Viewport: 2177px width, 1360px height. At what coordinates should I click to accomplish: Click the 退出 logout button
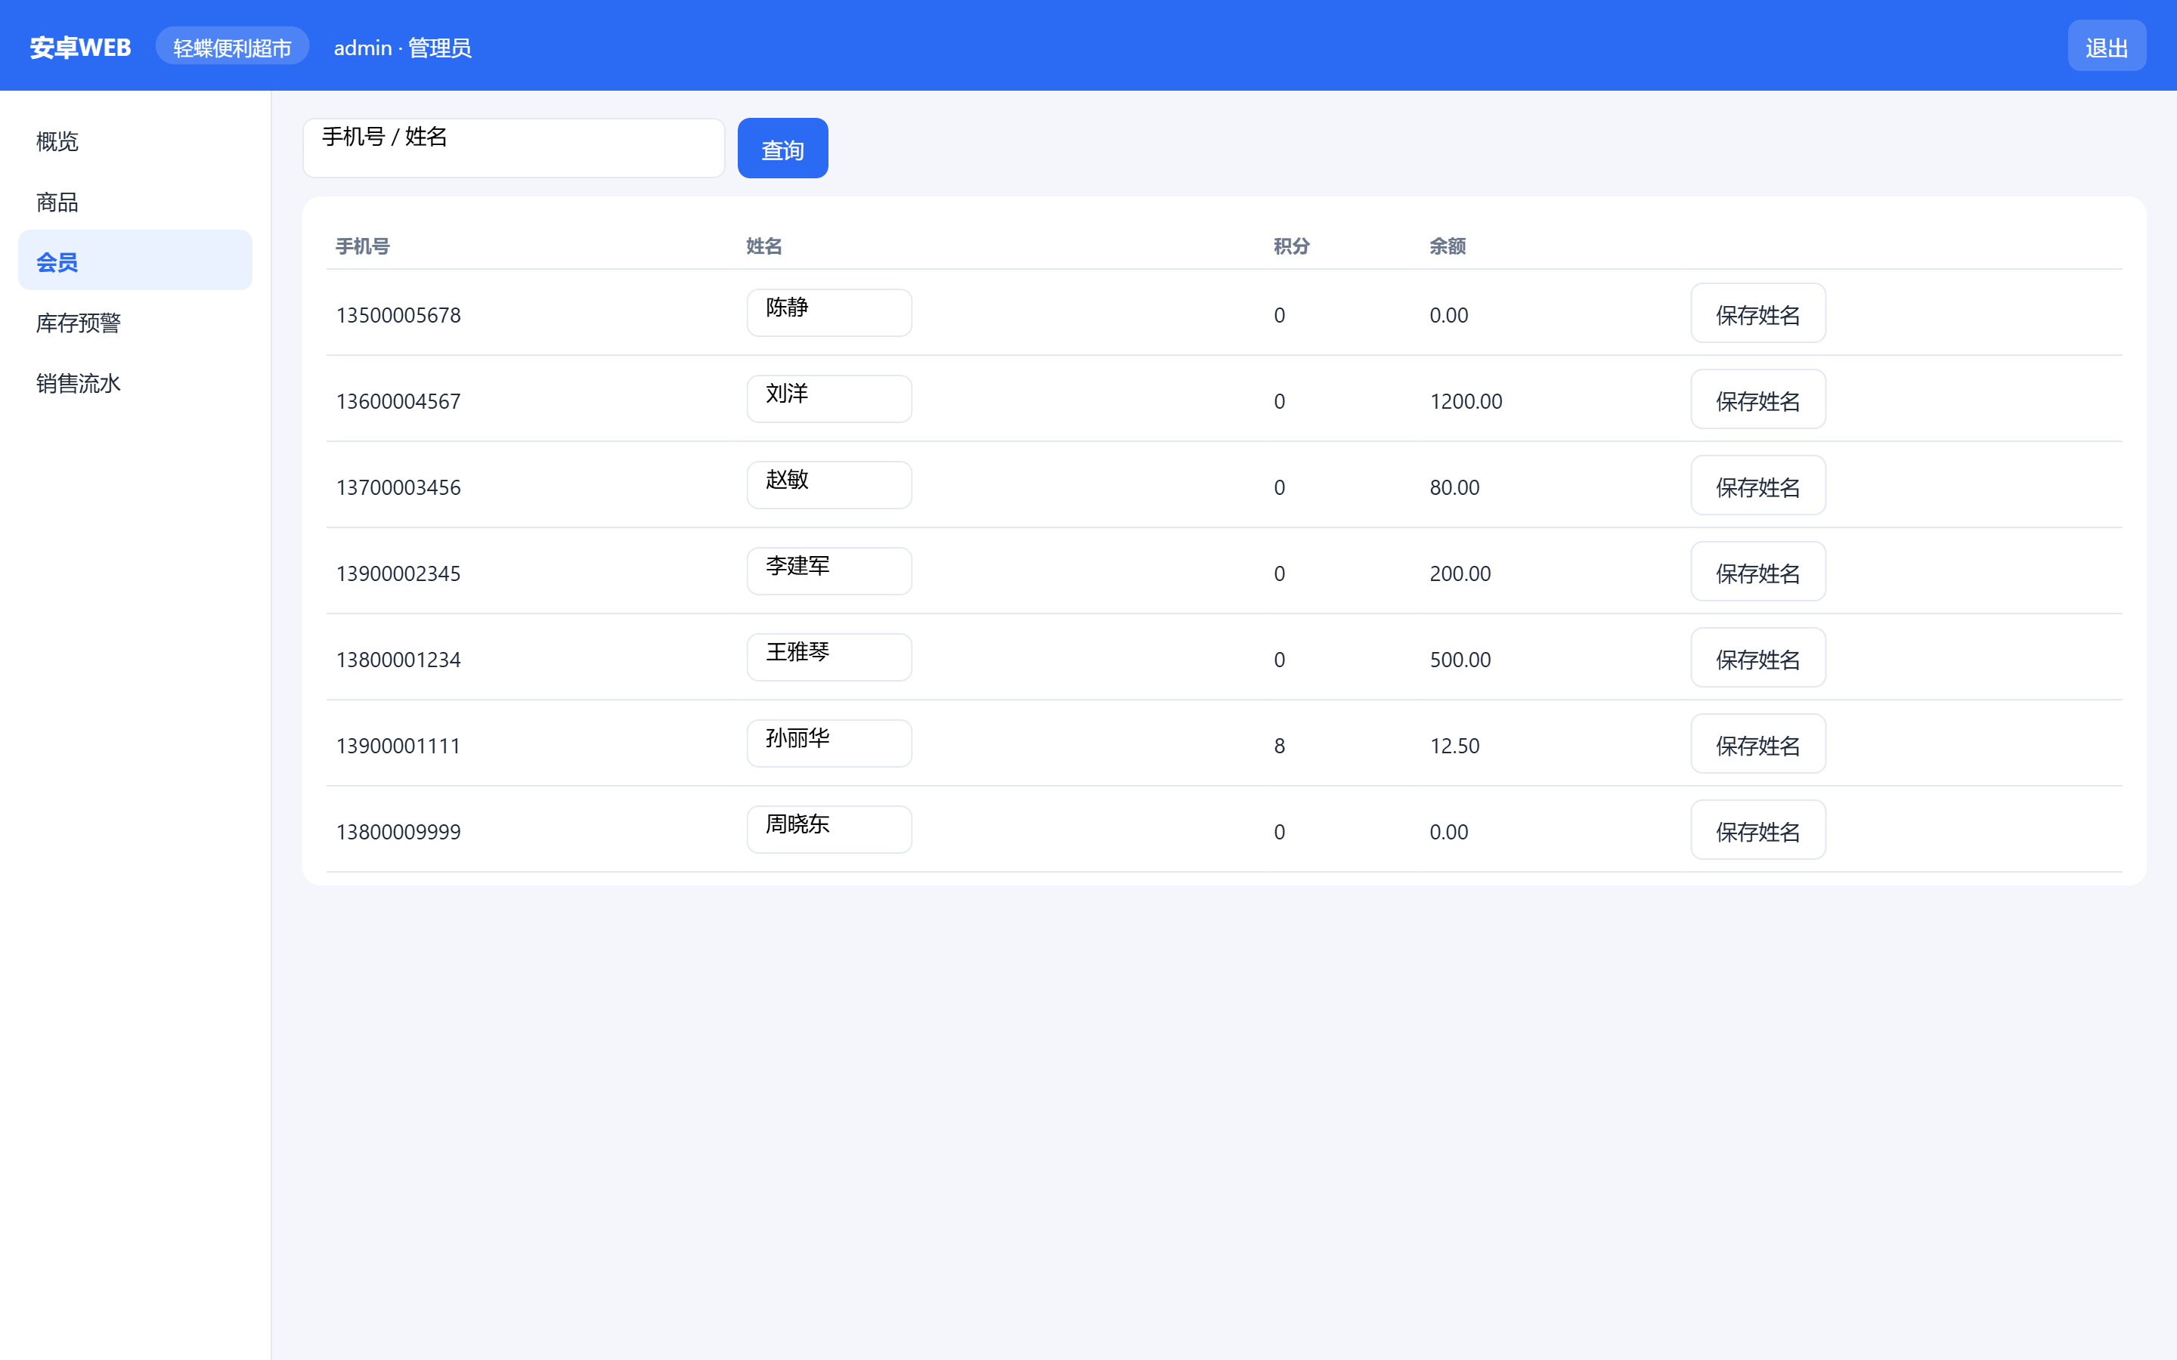point(2106,46)
